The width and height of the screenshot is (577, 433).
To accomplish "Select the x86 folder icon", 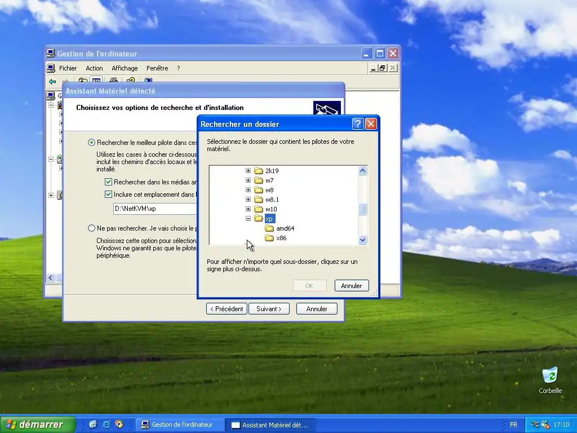I will [x=269, y=238].
